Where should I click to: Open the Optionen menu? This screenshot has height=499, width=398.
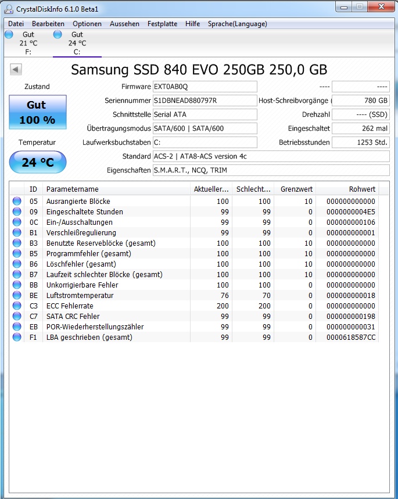coord(87,24)
